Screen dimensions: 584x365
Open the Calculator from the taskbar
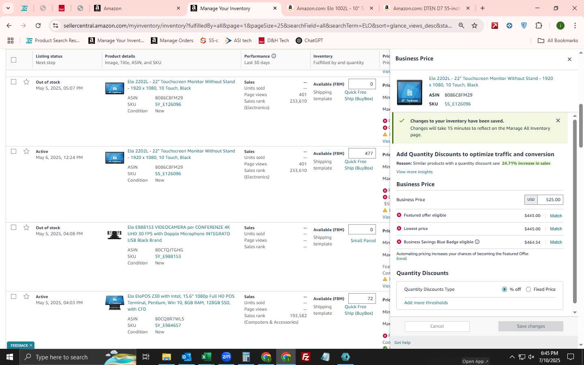click(x=246, y=357)
